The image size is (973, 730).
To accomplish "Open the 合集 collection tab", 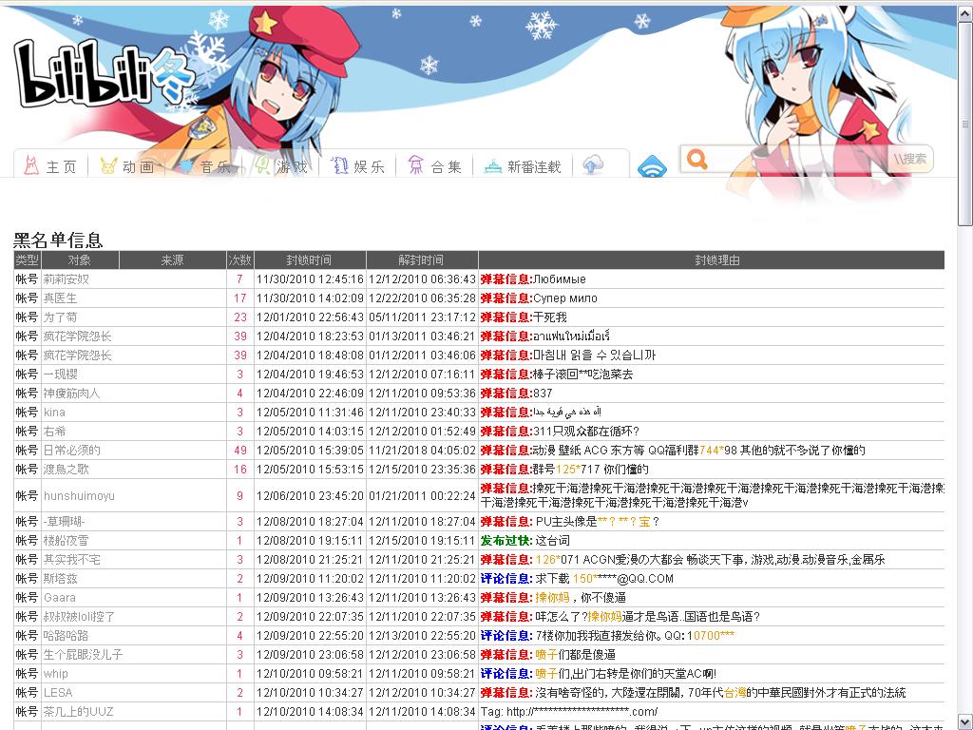I will (x=435, y=166).
